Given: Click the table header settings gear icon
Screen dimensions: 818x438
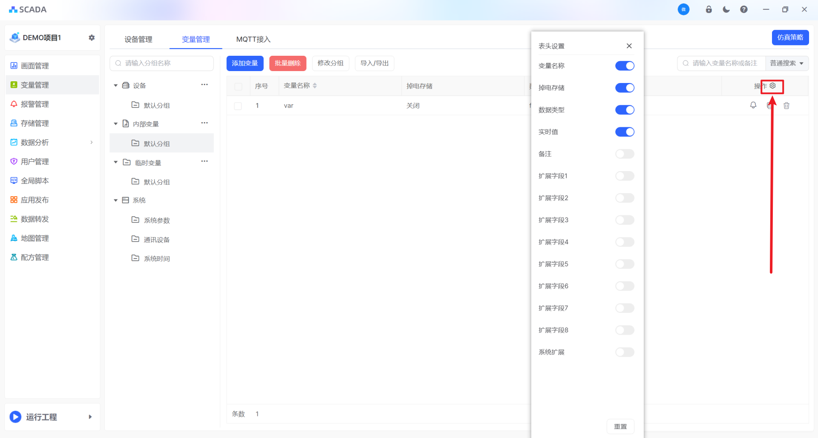Looking at the screenshot, I should click(773, 86).
